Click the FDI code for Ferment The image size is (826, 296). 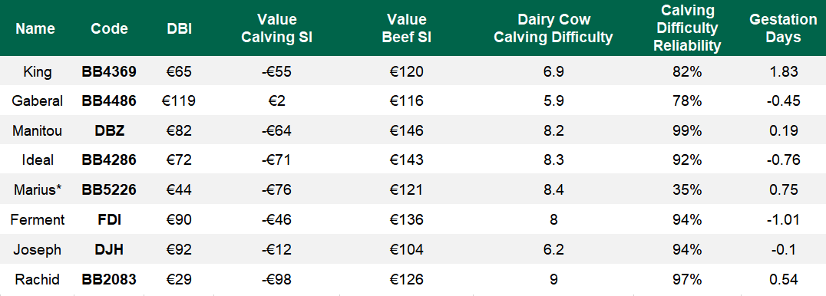coord(110,219)
